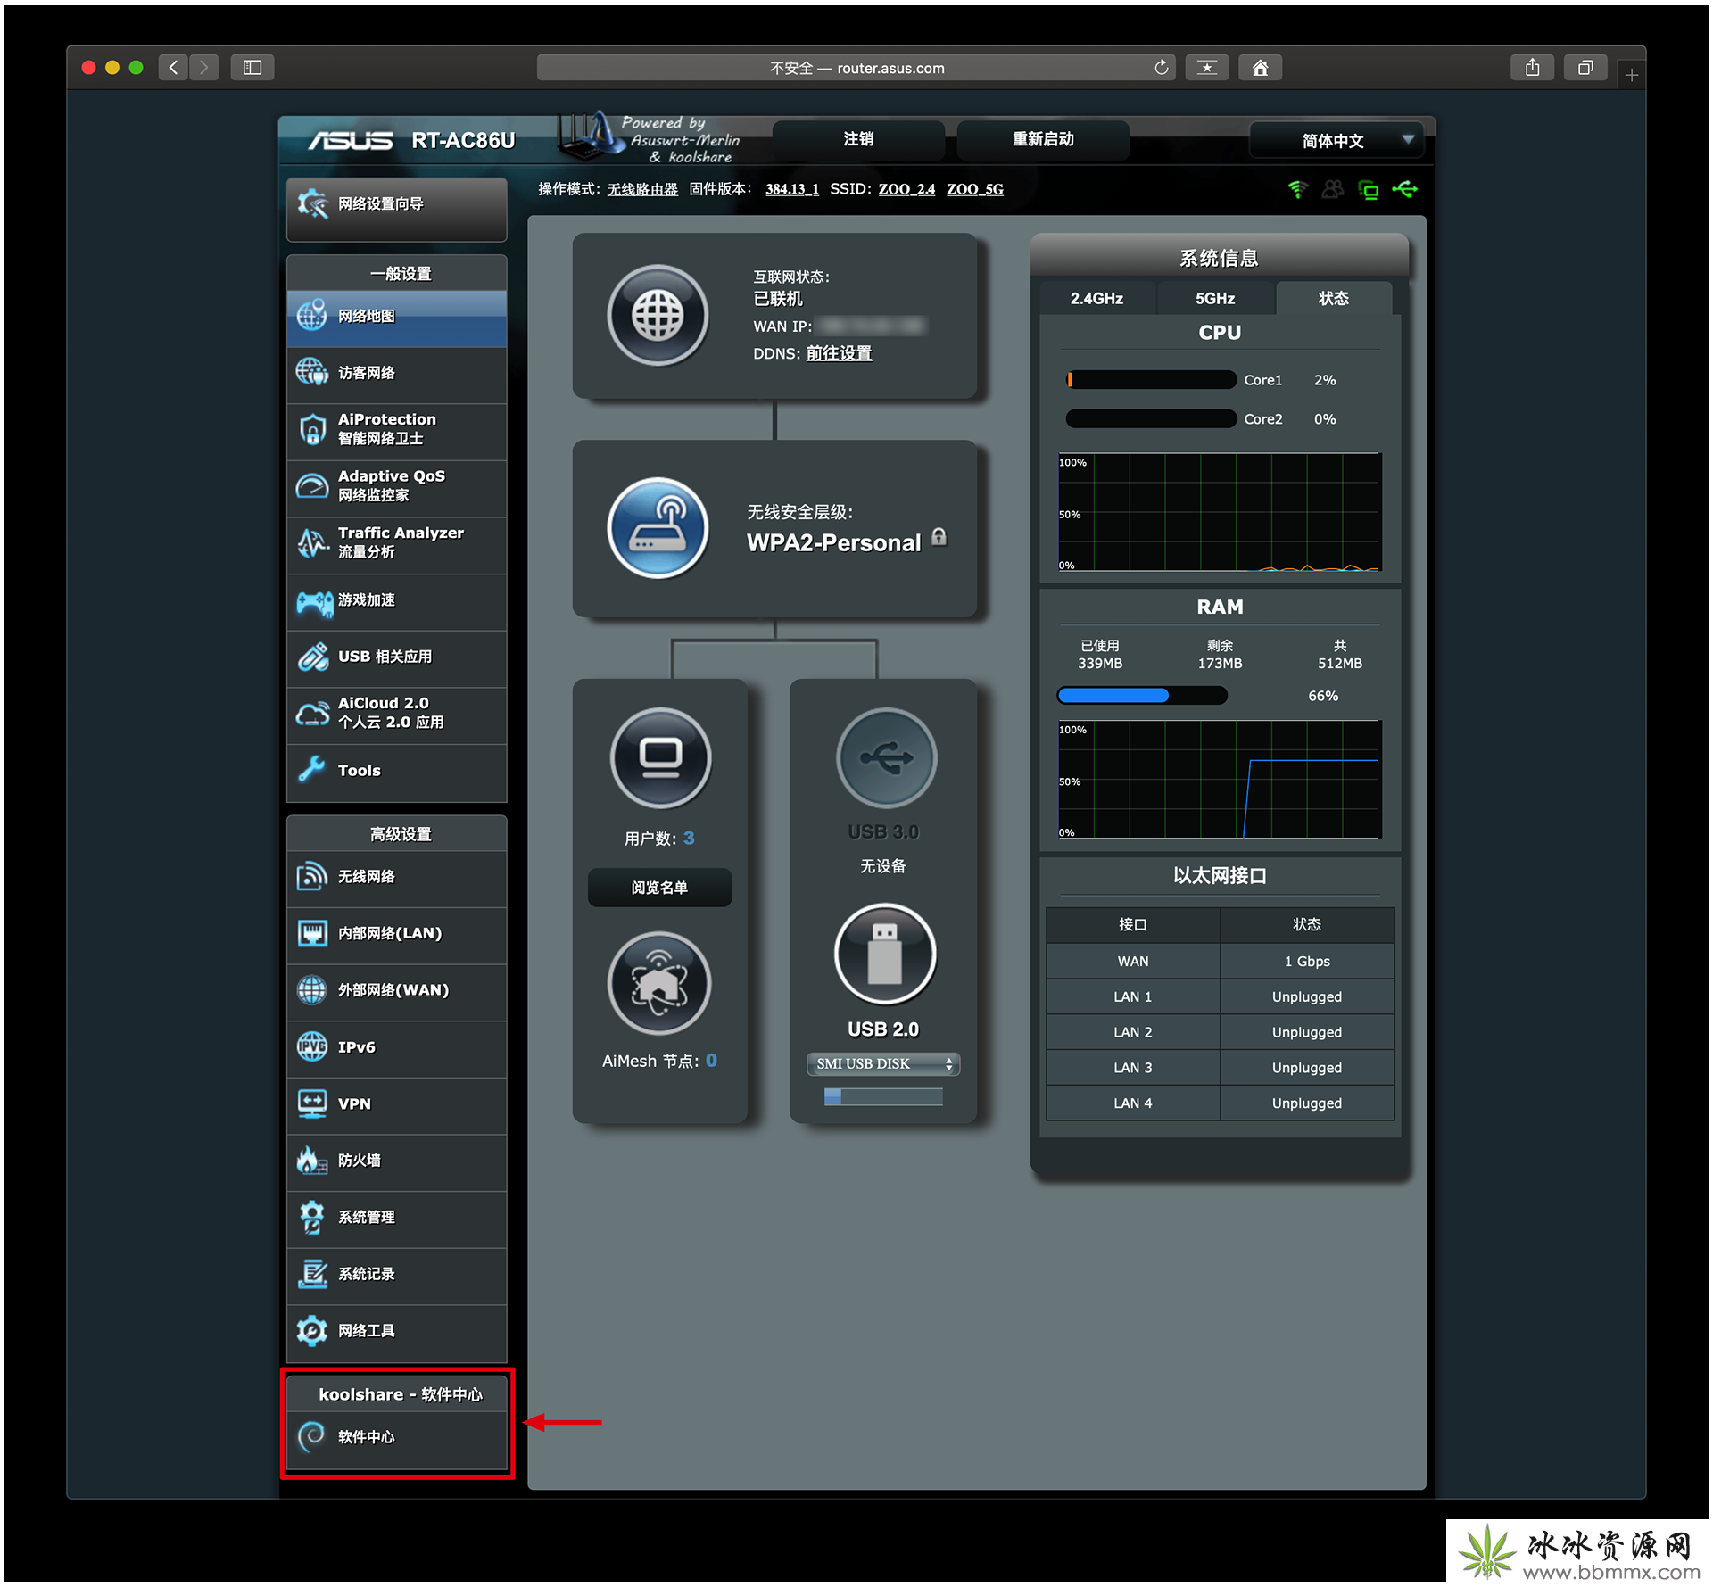Open Safari share menu
This screenshot has height=1587, width=1713.
coord(1532,67)
